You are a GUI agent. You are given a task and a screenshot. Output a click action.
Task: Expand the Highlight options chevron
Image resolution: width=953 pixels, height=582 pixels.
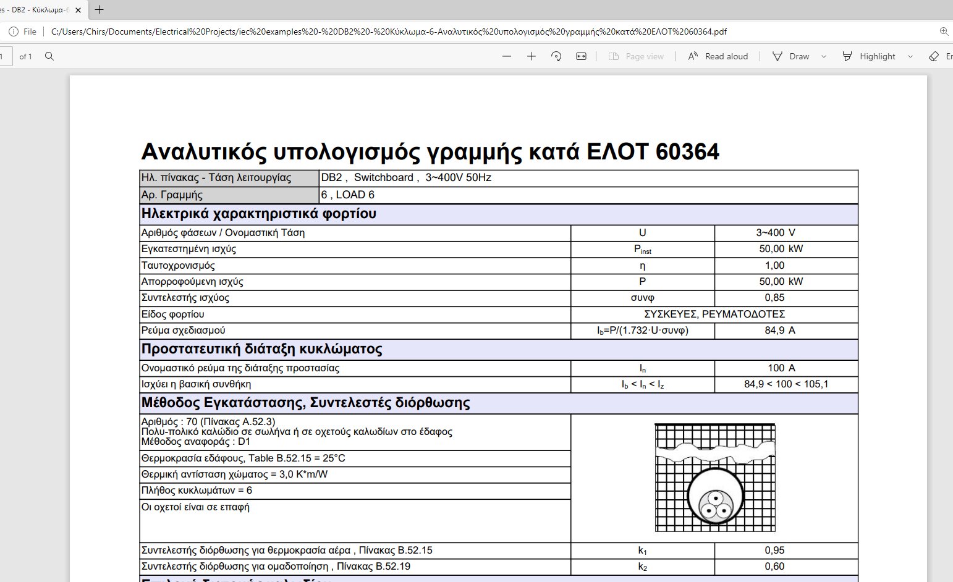(x=910, y=56)
